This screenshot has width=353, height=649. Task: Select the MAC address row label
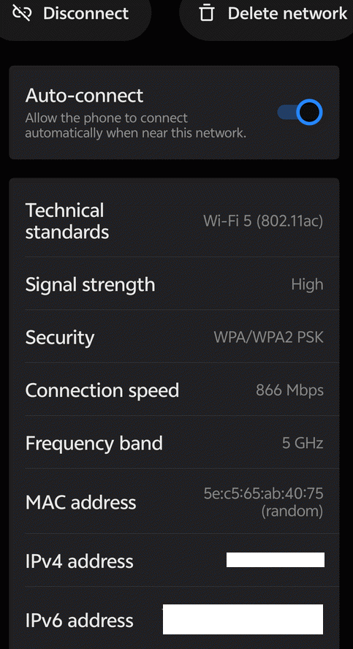tap(80, 502)
